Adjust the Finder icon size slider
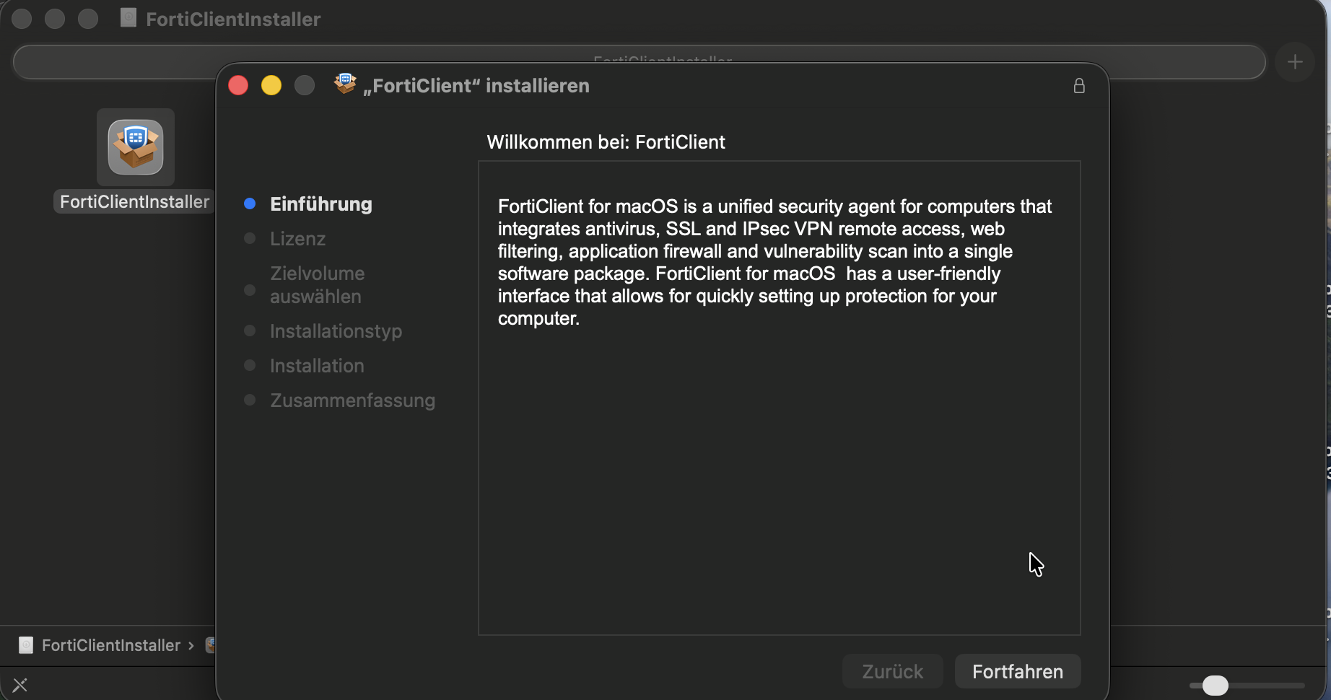Screen dimensions: 1331x700 1216,685
